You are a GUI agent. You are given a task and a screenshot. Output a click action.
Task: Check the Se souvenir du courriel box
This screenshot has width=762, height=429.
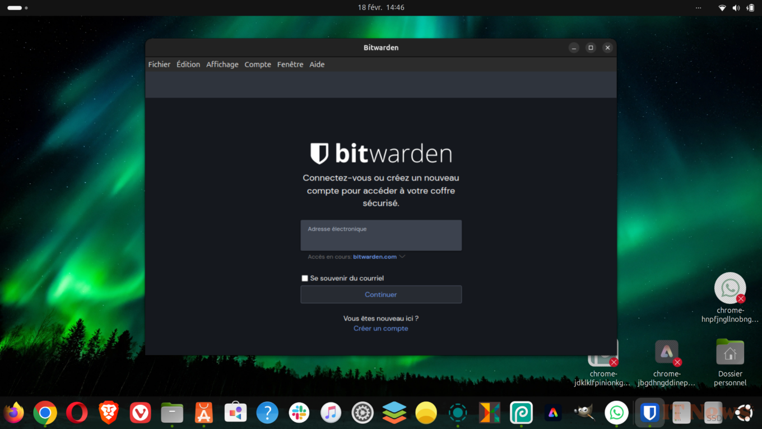305,278
